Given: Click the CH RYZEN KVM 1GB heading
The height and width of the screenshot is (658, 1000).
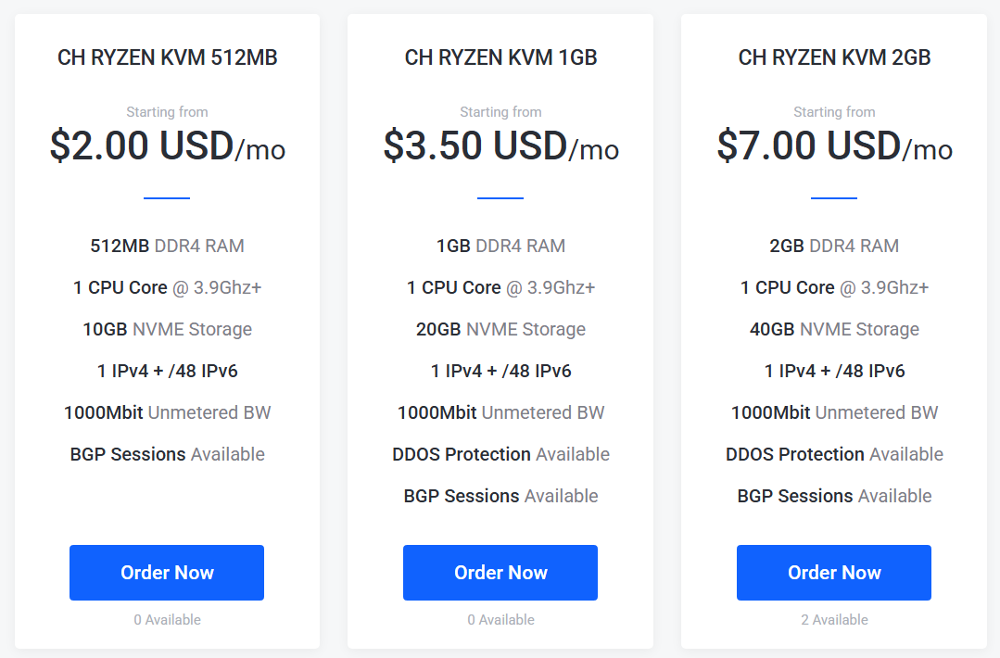Looking at the screenshot, I should tap(500, 57).
